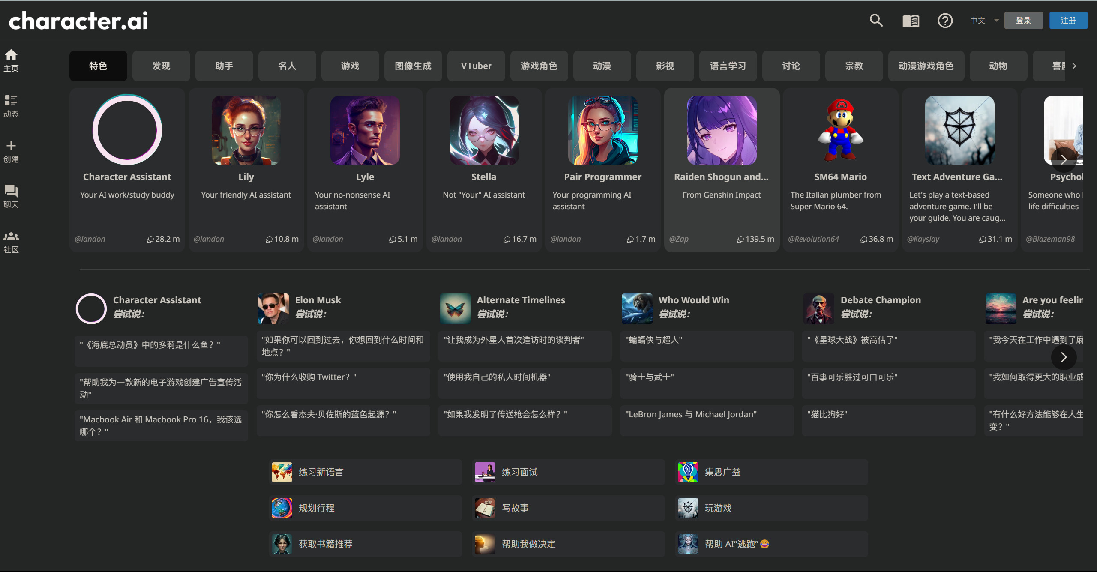Open the help question mark icon
The width and height of the screenshot is (1097, 572).
945,21
